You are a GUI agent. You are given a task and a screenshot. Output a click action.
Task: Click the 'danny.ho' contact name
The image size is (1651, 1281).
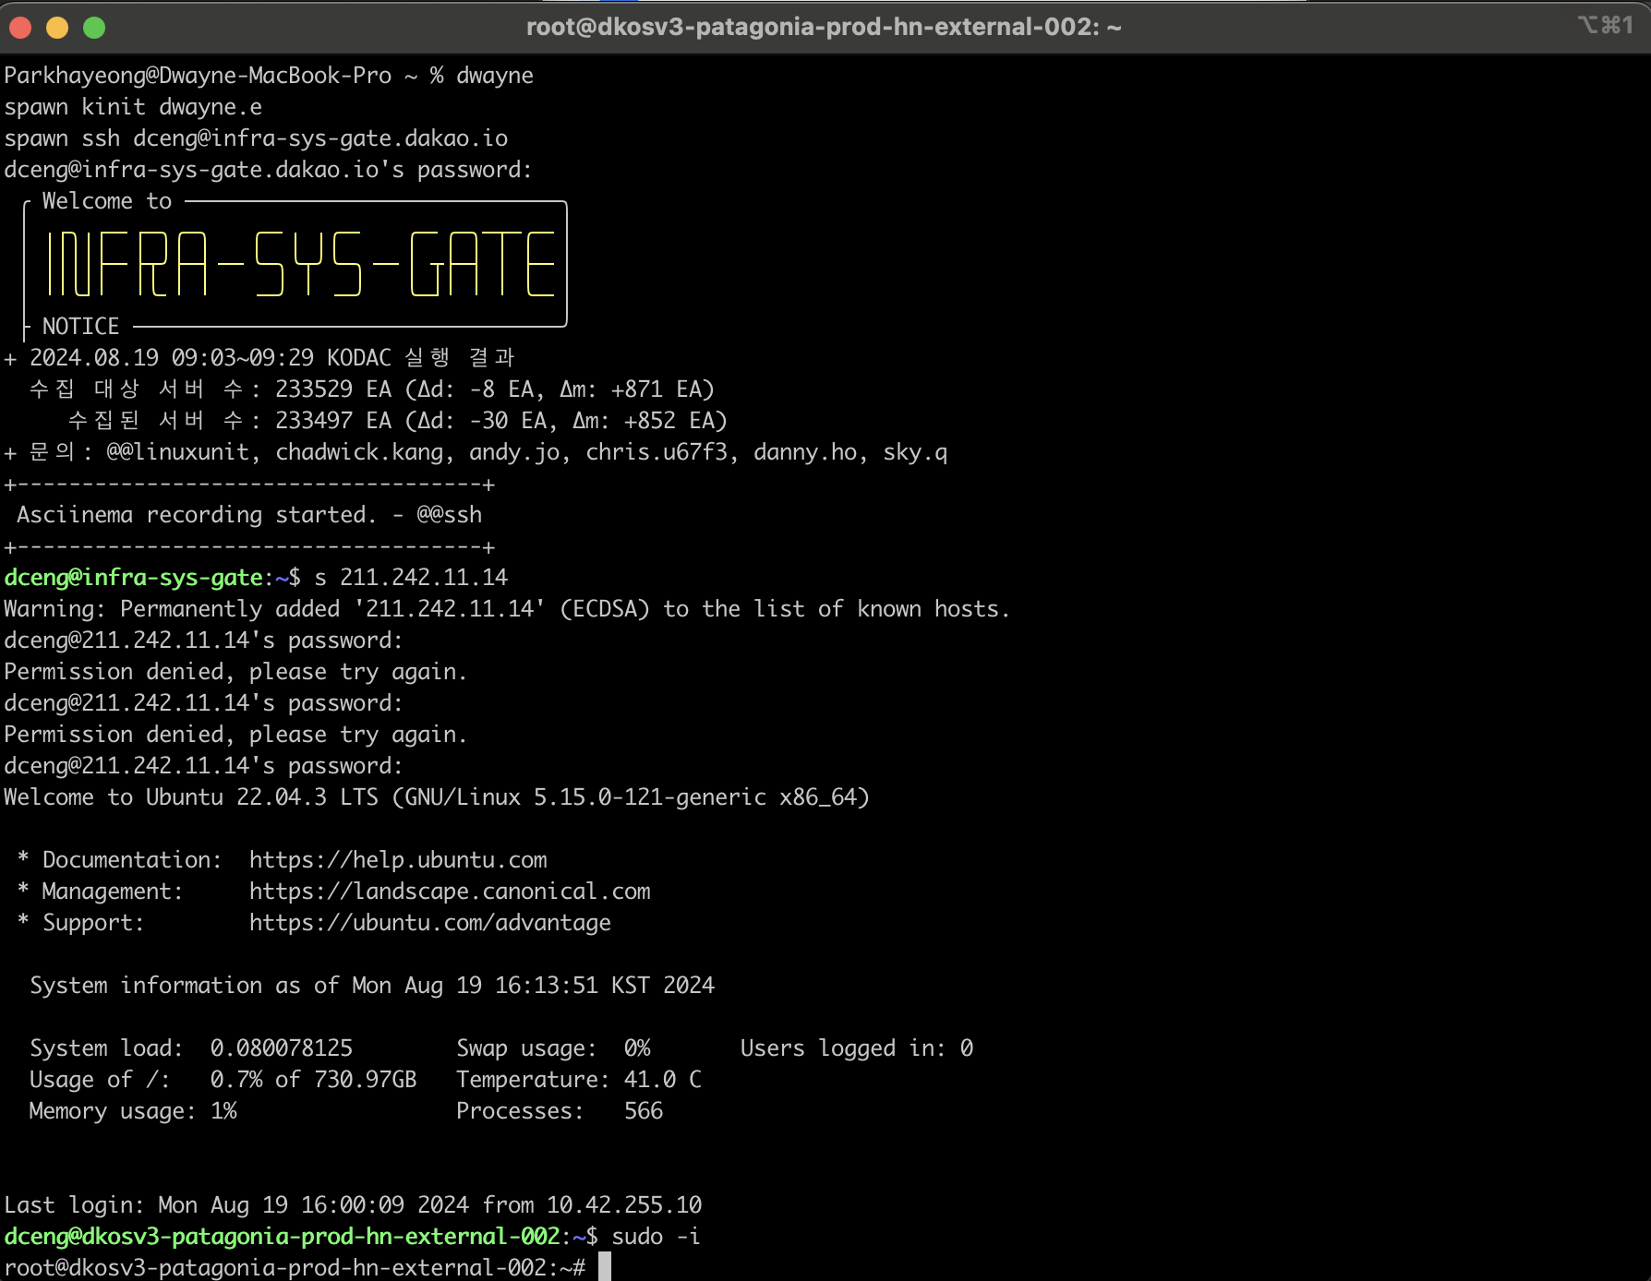(x=805, y=452)
